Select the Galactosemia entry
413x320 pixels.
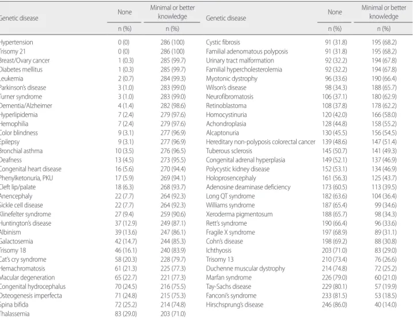pos(16,241)
